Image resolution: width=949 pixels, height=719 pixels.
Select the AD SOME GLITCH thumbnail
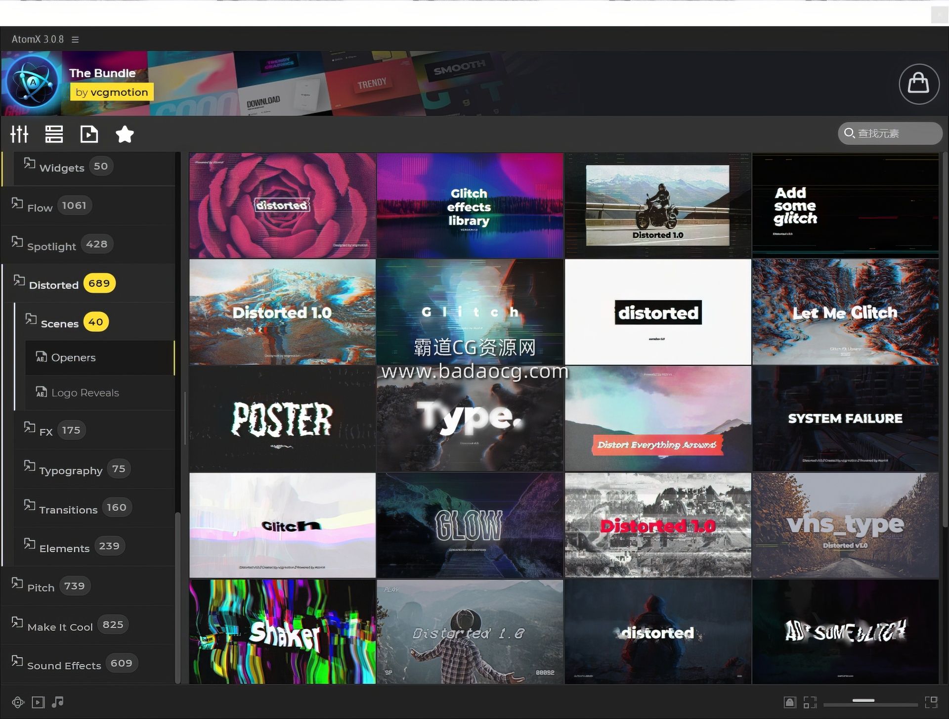tap(845, 632)
